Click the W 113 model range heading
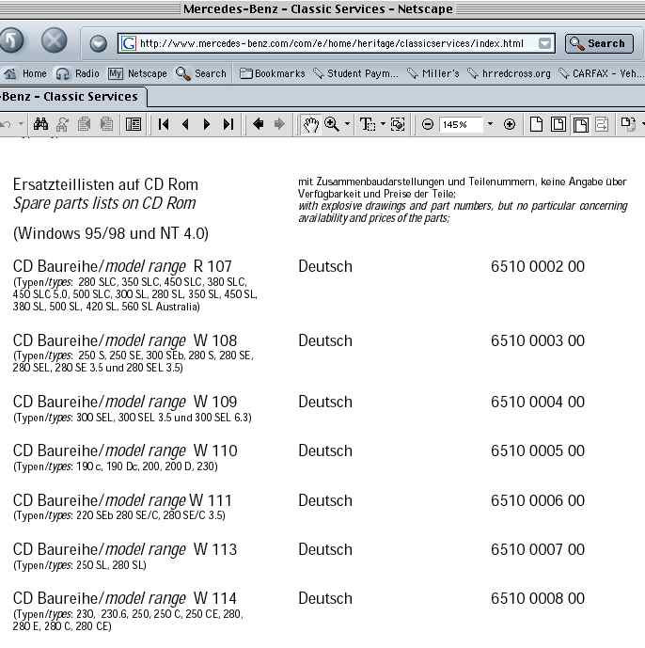Screen dimensions: 645x648 point(125,549)
